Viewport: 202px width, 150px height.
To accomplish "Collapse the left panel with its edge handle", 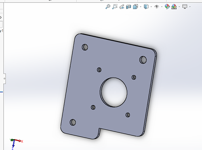I will click(4, 79).
